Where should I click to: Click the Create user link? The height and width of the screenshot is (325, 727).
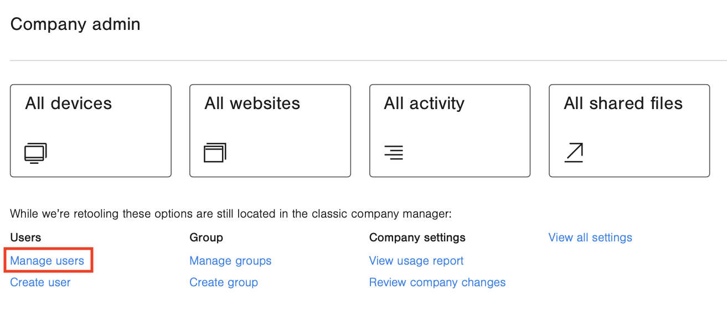pyautogui.click(x=40, y=282)
